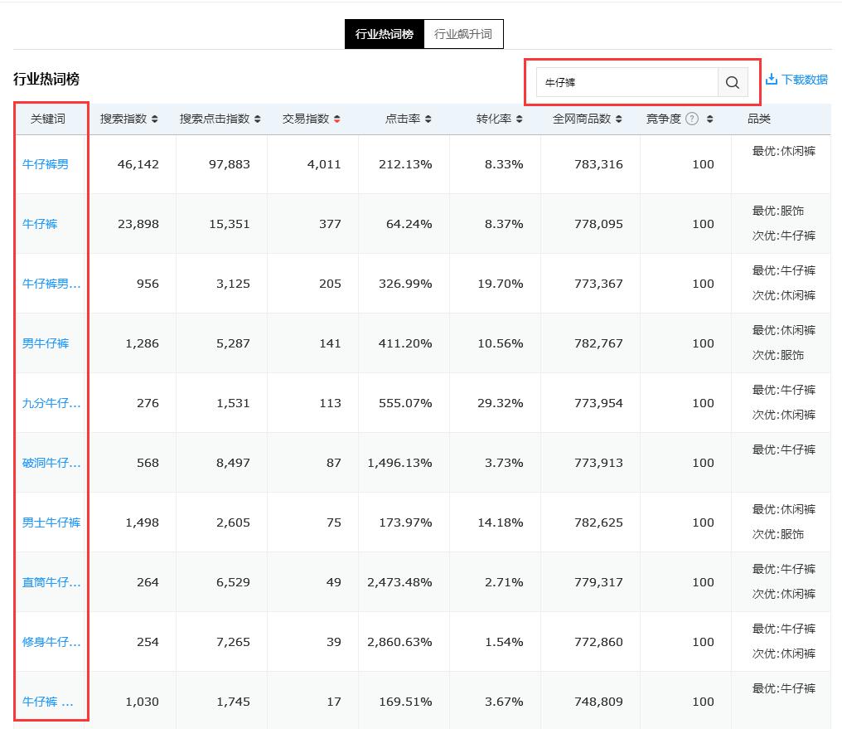Sort by 竞争度 column arrows

point(709,119)
